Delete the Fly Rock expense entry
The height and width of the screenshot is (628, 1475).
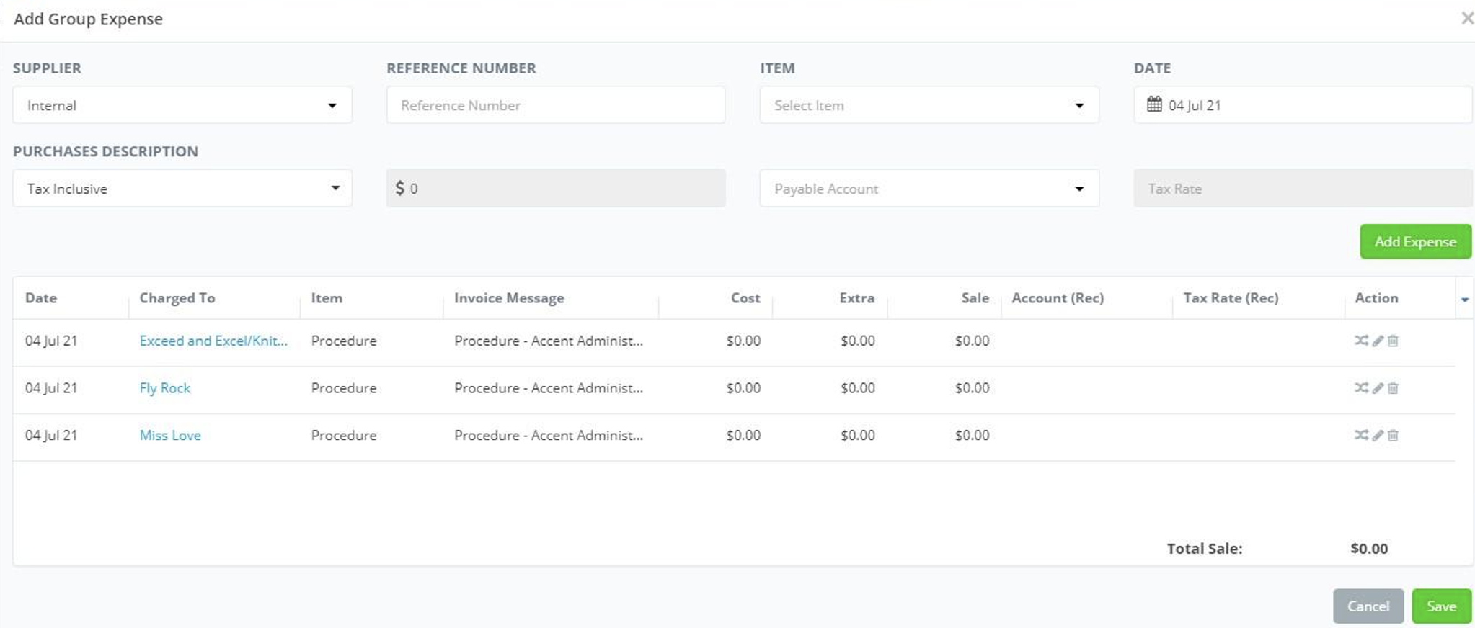[1393, 388]
